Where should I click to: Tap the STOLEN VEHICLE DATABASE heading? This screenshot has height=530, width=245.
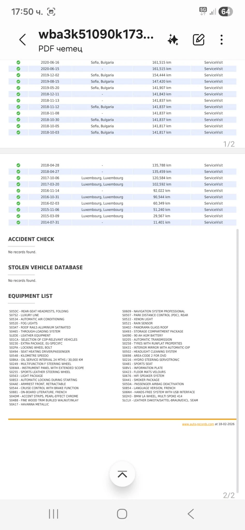45,267
